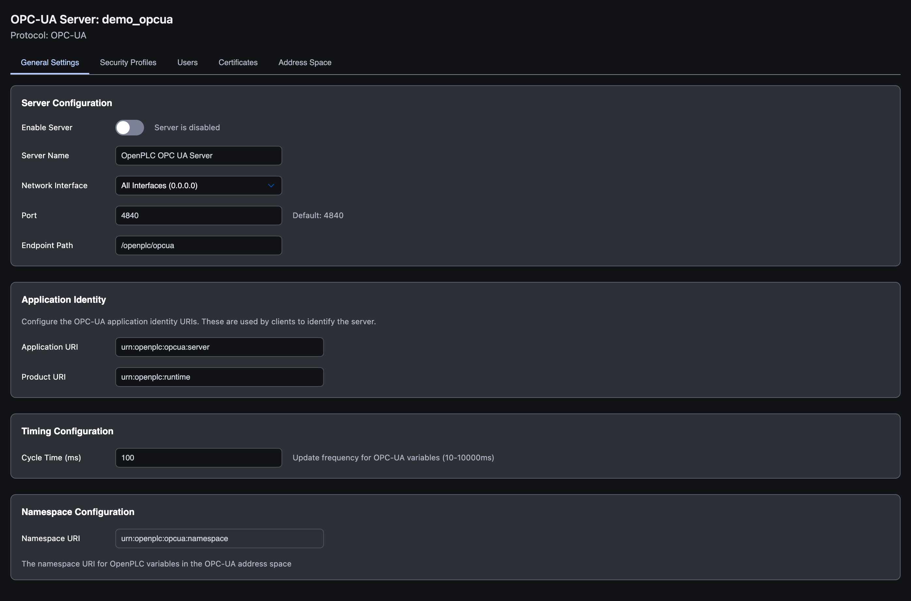Viewport: 911px width, 601px height.
Task: Toggle the Enable Server switch
Action: pos(130,128)
